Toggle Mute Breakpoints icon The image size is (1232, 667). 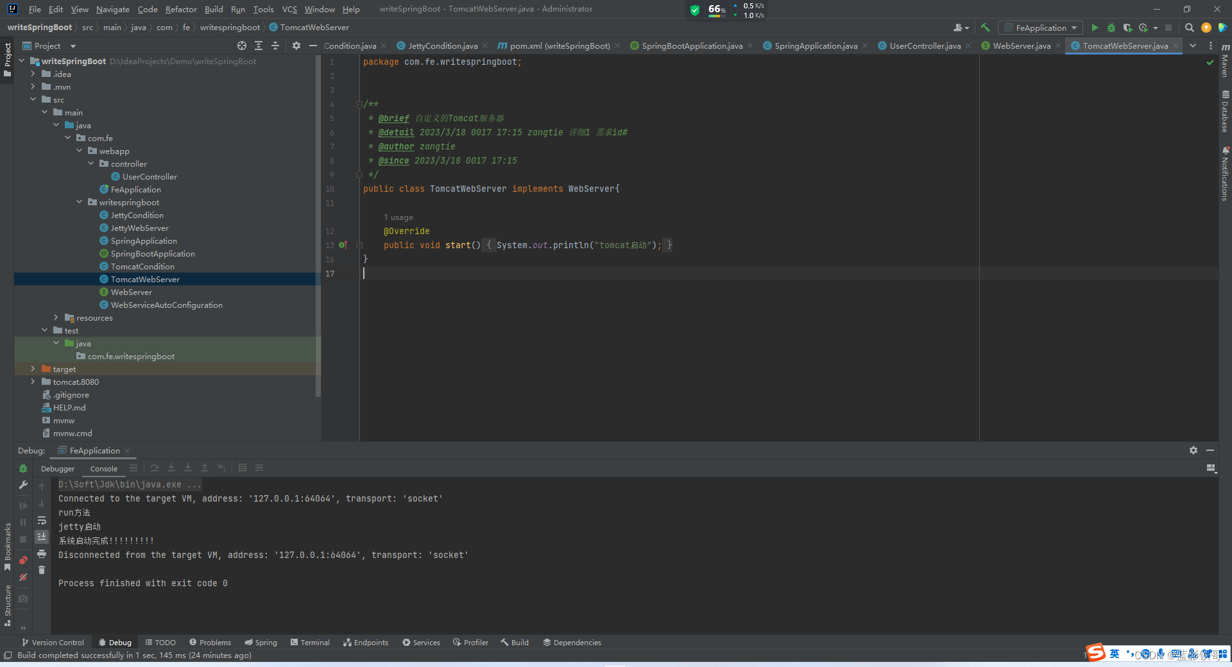[23, 577]
